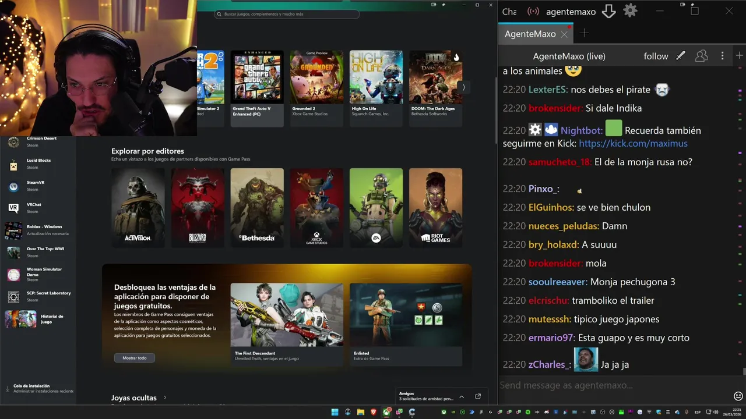Image resolution: width=746 pixels, height=419 pixels.
Task: Click the AgenteMaxo (live) channel title
Action: coord(569,56)
